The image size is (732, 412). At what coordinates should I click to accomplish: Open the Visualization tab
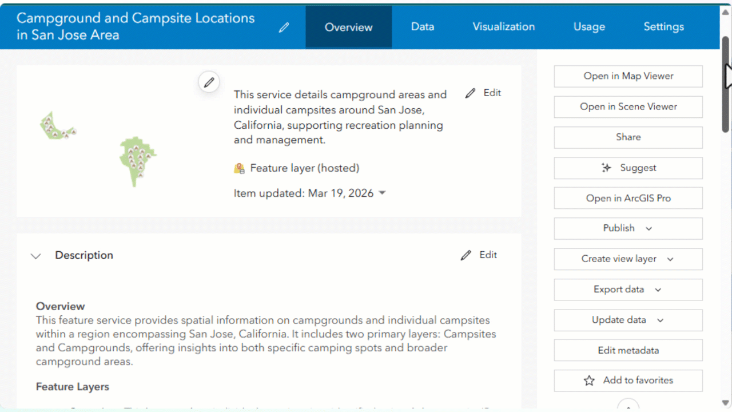pos(504,26)
